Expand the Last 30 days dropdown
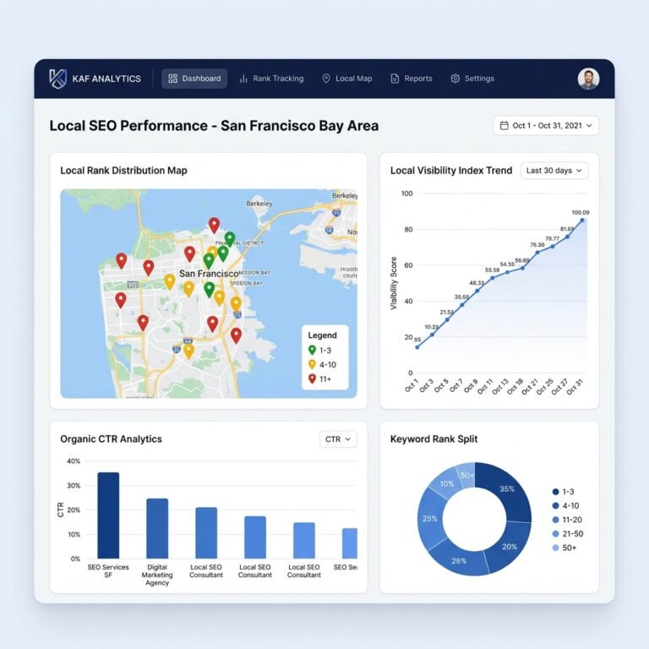This screenshot has width=649, height=649. [554, 171]
